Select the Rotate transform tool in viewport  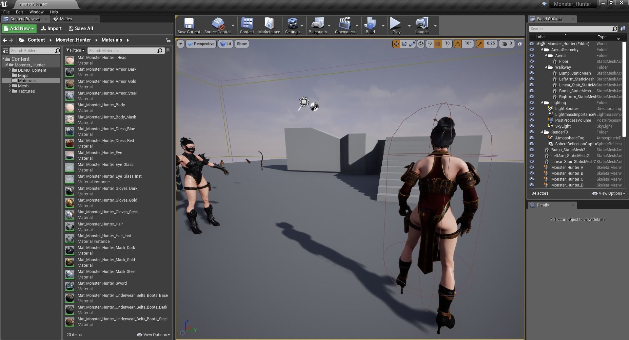pos(404,44)
